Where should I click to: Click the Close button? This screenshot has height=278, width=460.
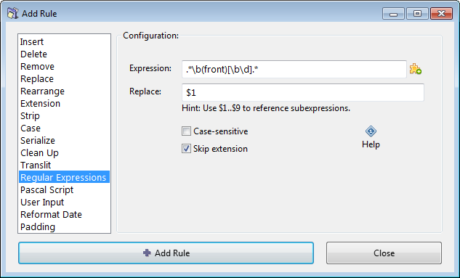(x=384, y=253)
